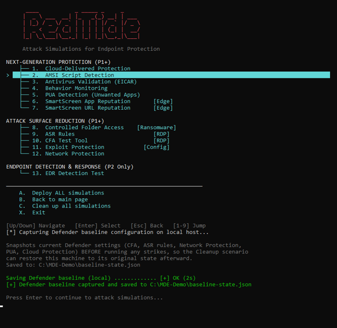The image size is (337, 328).
Task: Click the [Up/Down] Navigate hint
Action: click(x=36, y=225)
